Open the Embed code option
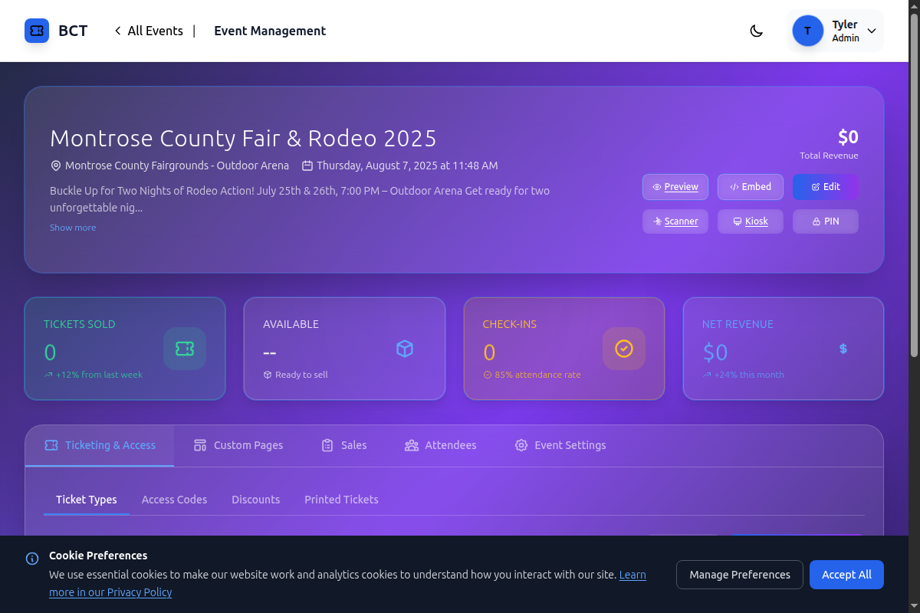 coord(750,187)
